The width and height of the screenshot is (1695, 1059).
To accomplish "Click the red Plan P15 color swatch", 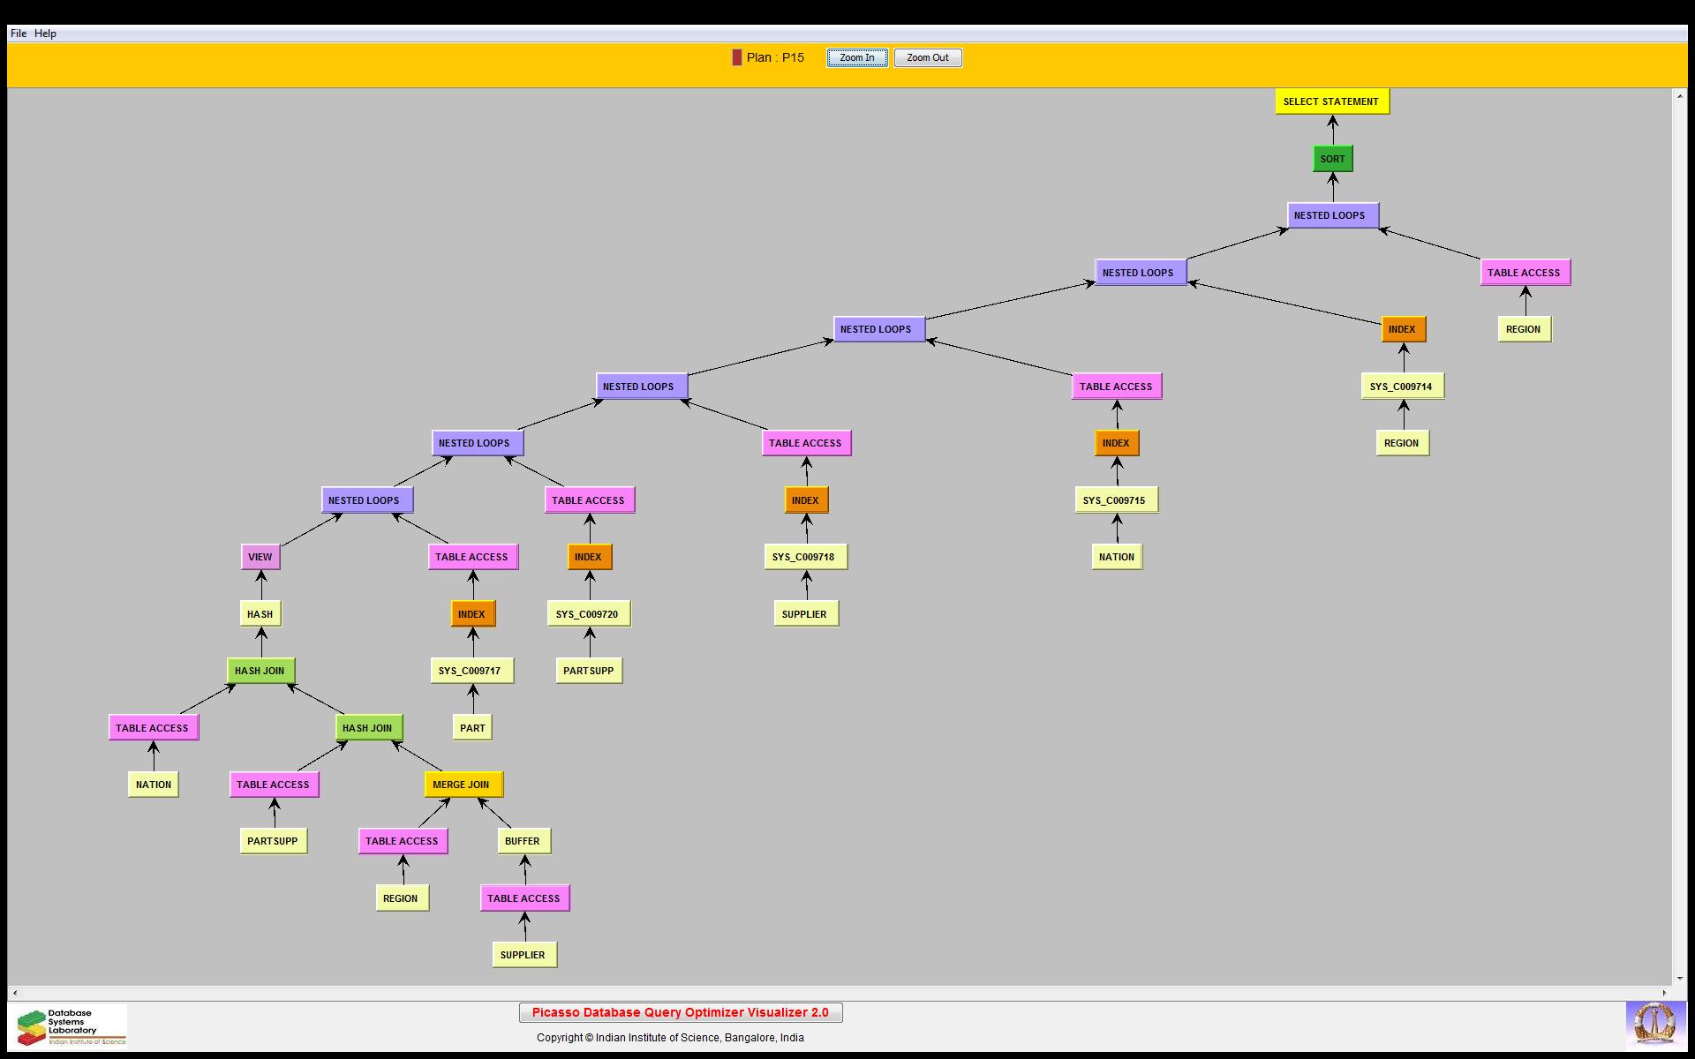I will point(737,57).
